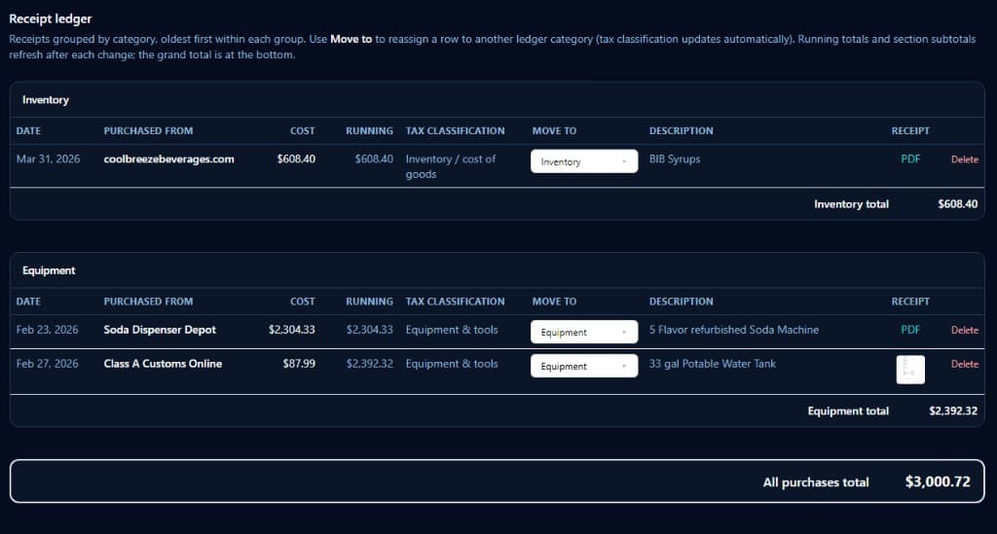997x534 pixels.
Task: Select the Feb 27, 2026 date cell
Action: [x=47, y=364]
